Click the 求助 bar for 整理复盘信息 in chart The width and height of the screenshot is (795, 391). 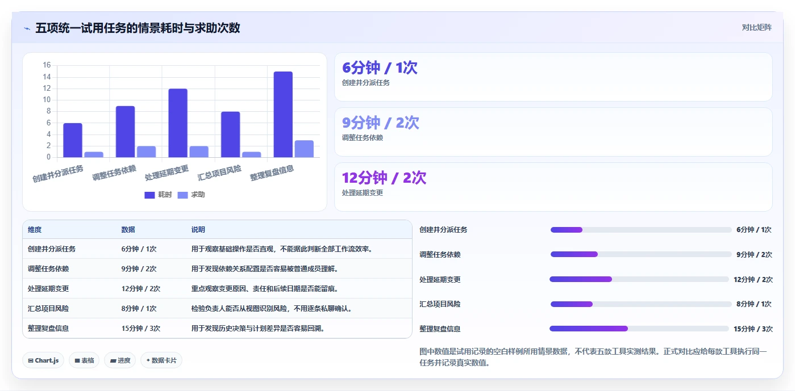(x=304, y=149)
